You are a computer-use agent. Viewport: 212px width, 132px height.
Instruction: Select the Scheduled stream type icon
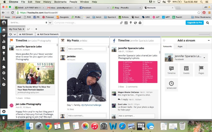coord(171,85)
